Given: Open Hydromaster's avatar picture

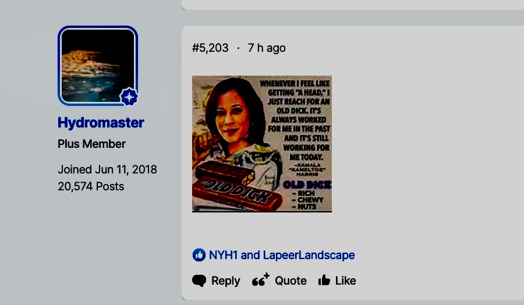Looking at the screenshot, I should click(x=98, y=65).
